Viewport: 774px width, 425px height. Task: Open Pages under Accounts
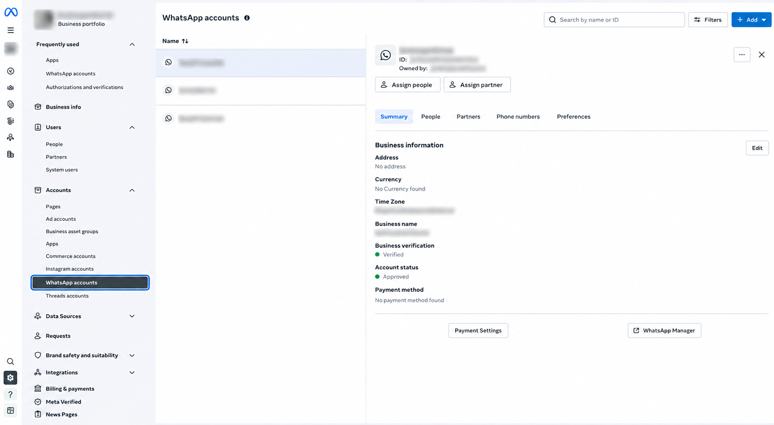pyautogui.click(x=53, y=207)
